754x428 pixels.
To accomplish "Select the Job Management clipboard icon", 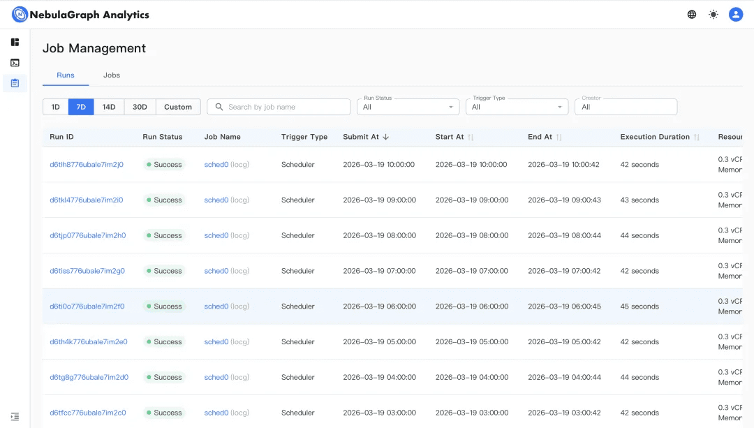I will coord(15,83).
